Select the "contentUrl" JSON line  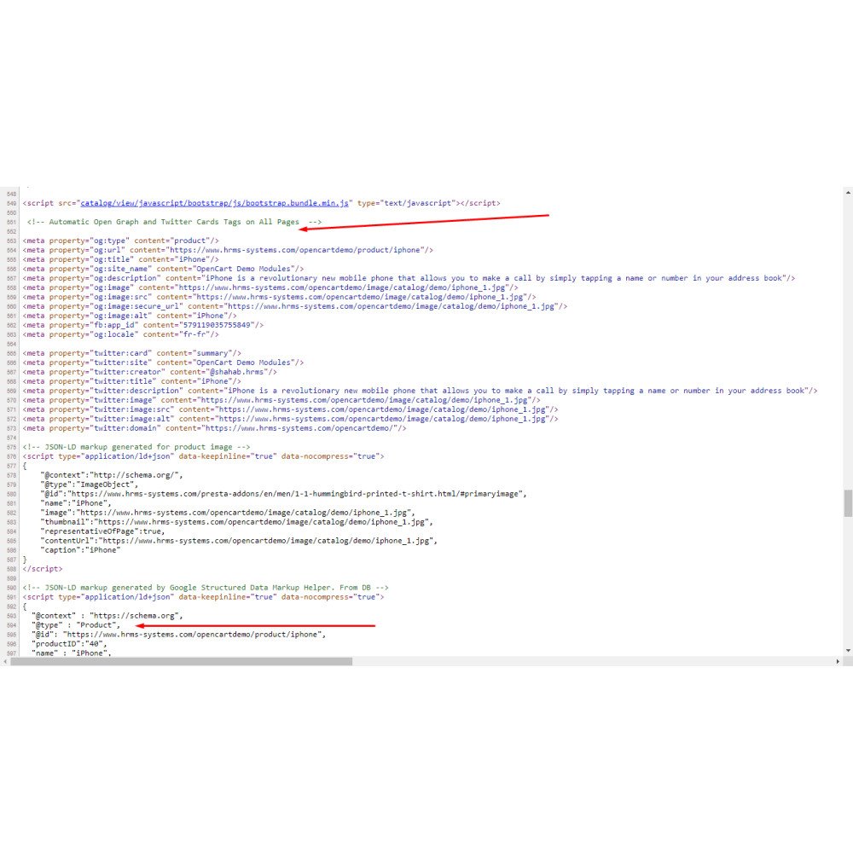(x=239, y=541)
